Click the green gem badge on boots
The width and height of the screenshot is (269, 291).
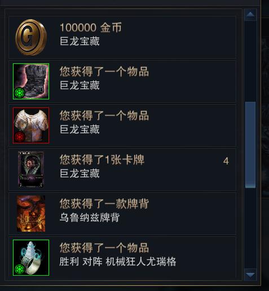click(x=20, y=93)
